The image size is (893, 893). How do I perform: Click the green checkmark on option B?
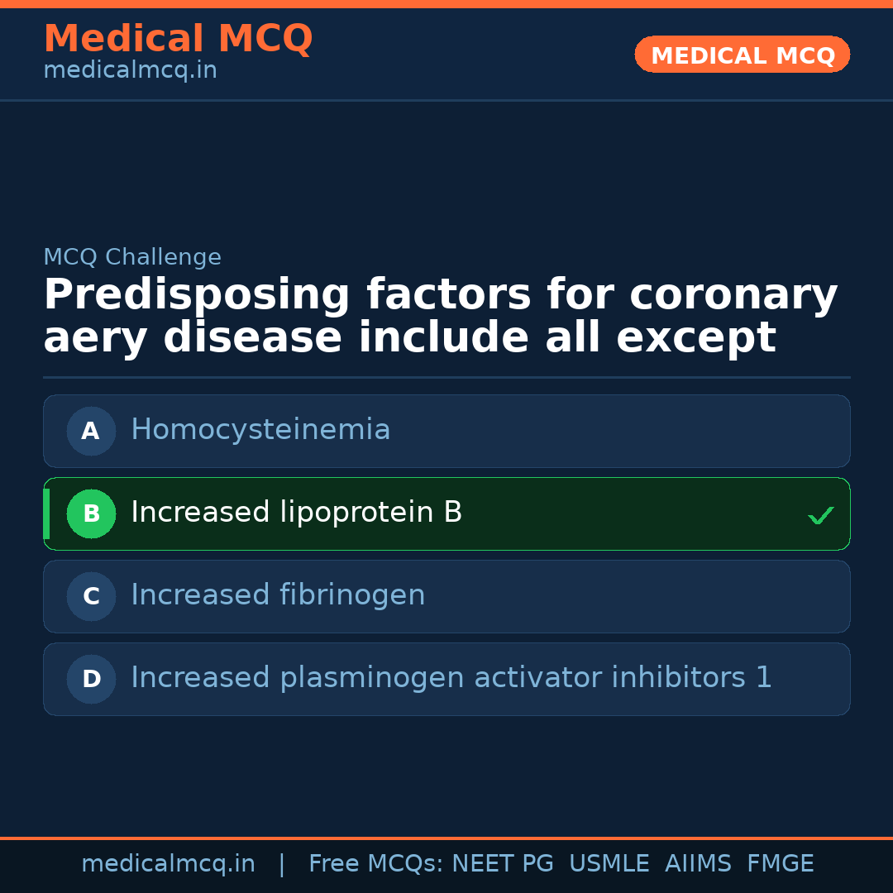point(820,515)
